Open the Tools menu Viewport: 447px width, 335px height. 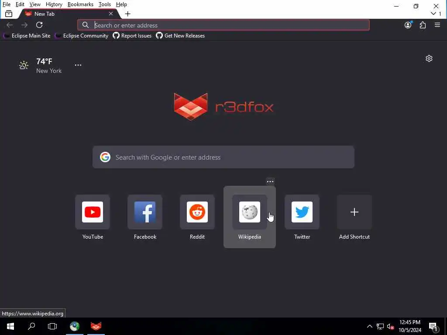tap(105, 4)
